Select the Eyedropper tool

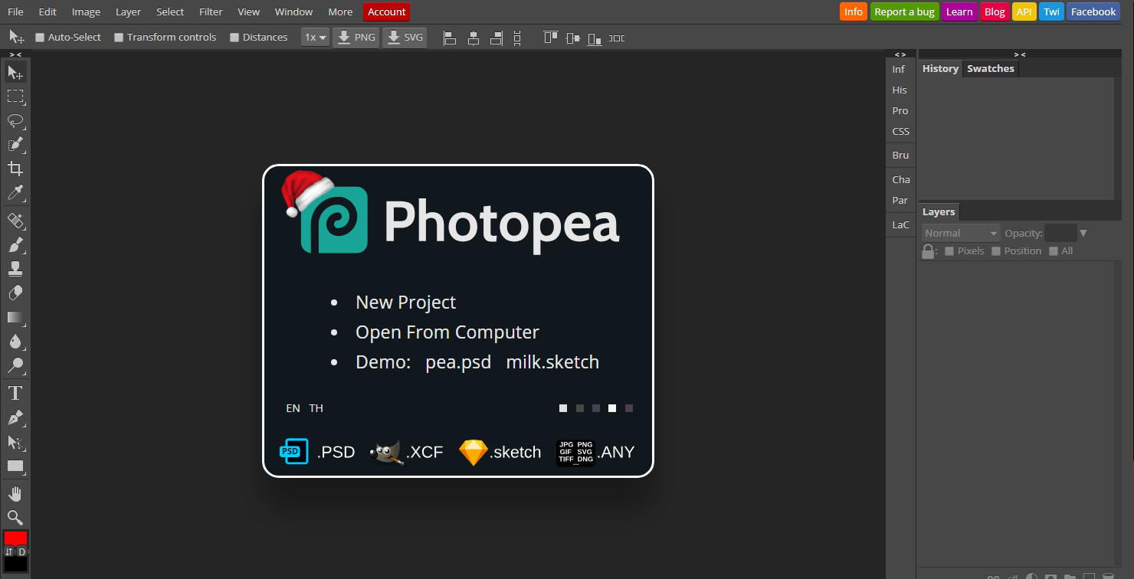pyautogui.click(x=15, y=192)
